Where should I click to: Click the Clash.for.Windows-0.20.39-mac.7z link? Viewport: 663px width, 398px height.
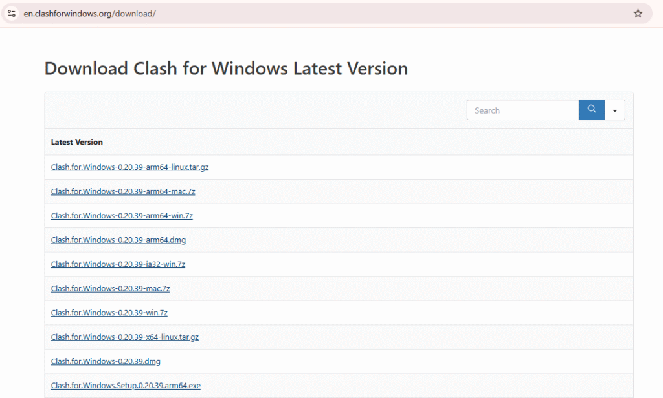110,289
